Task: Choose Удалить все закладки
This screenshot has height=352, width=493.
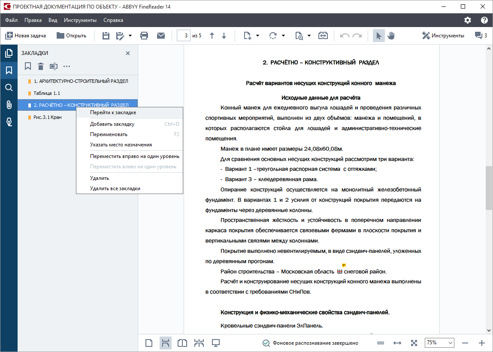Action: 130,188
